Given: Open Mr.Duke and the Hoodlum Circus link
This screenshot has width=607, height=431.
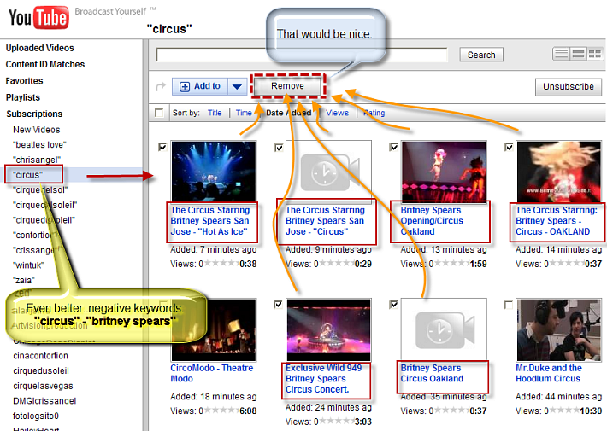Looking at the screenshot, I should point(549,374).
